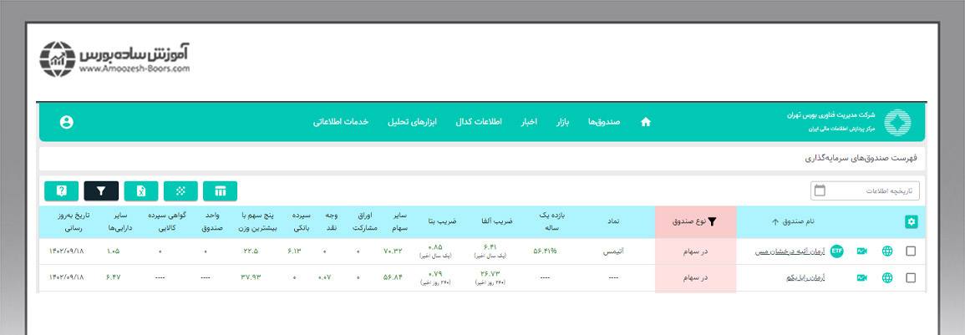965x335 pixels.
Task: Click the globe icon in the first fund row
Action: (x=887, y=251)
